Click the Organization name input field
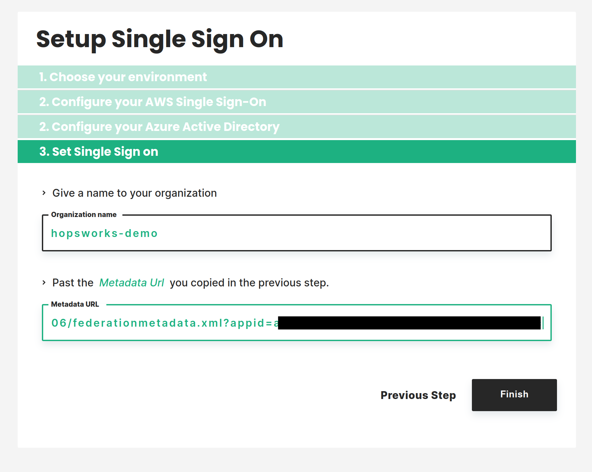This screenshot has height=472, width=592. pyautogui.click(x=296, y=233)
